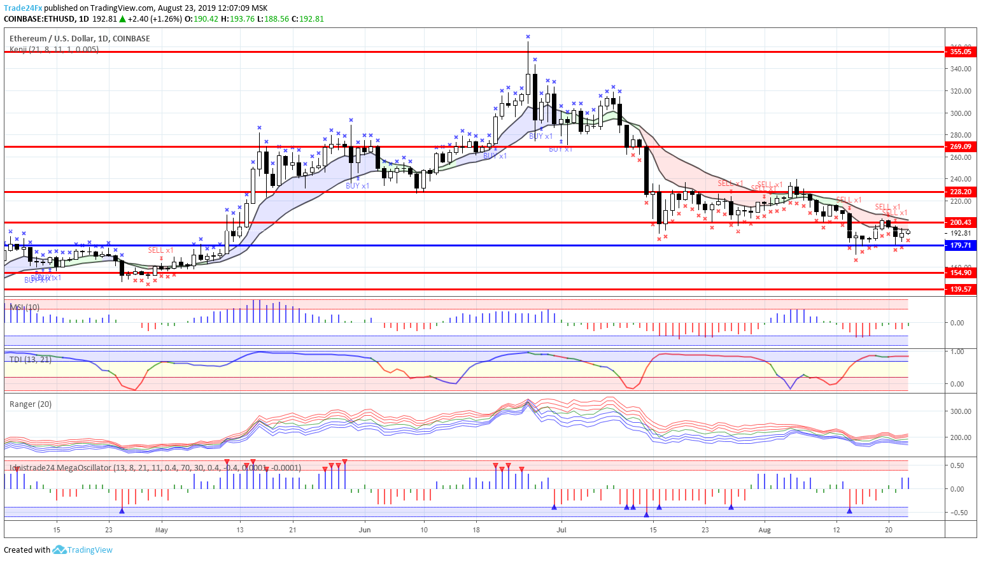Click the Jun date axis label
981x561 pixels.
pos(365,530)
